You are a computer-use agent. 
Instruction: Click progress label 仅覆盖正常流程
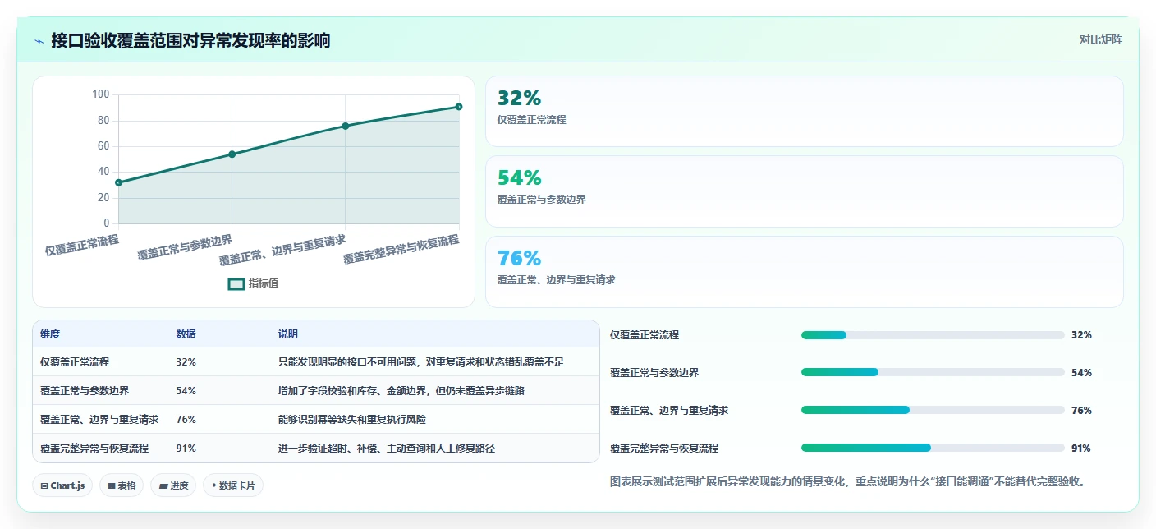click(645, 335)
